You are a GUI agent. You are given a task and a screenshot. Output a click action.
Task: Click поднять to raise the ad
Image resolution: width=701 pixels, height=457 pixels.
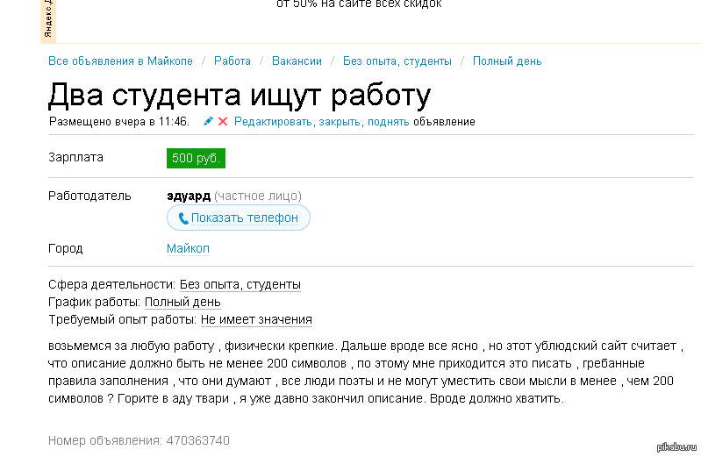[388, 122]
